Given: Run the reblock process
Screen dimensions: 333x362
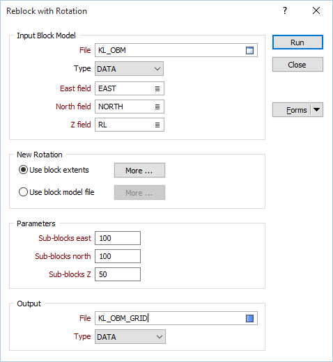Looking at the screenshot, I should (297, 42).
